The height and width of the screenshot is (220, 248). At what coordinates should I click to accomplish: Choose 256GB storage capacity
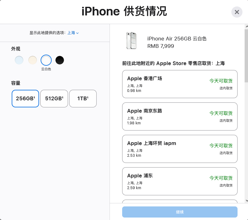coord(25,98)
